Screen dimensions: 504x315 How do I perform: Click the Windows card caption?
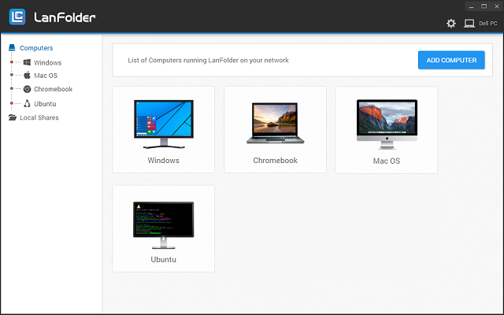(x=163, y=161)
